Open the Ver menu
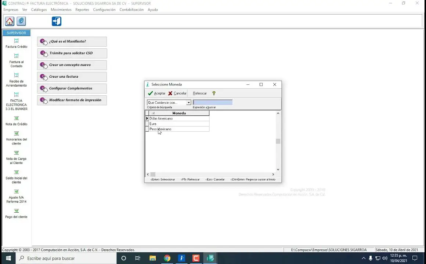The width and height of the screenshot is (426, 264). point(25,10)
